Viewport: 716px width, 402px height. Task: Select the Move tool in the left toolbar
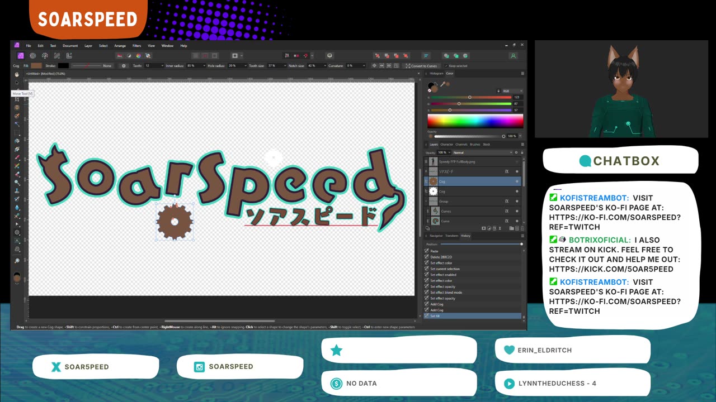(17, 83)
